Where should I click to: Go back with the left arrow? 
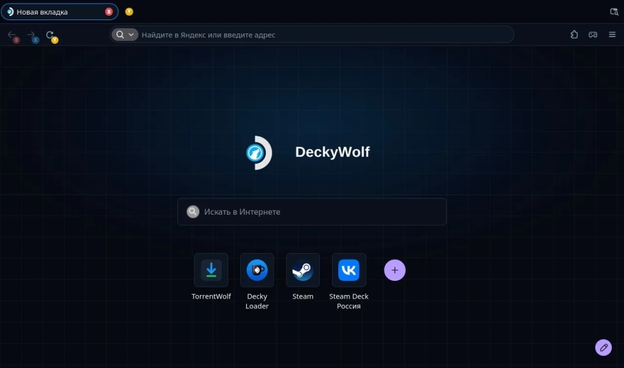(12, 35)
